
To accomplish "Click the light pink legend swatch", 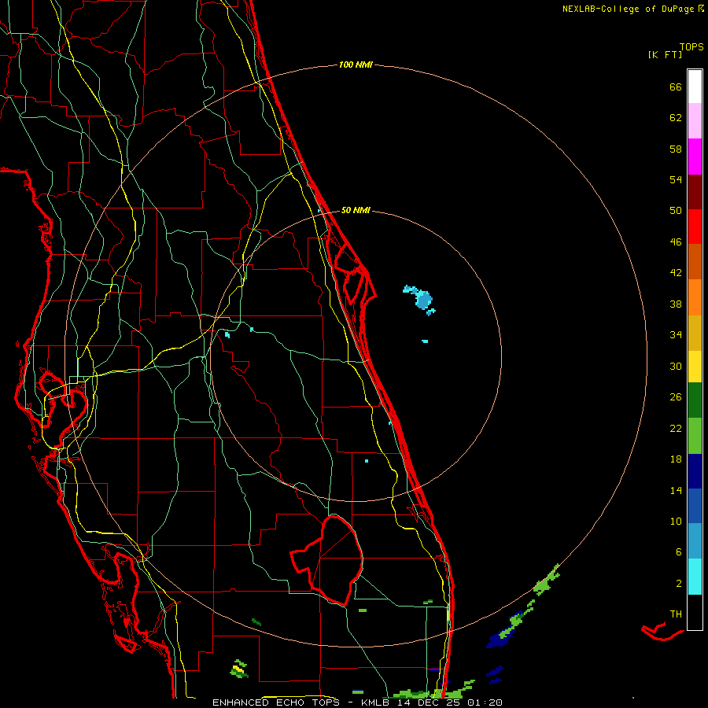I will 695,121.
